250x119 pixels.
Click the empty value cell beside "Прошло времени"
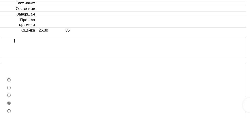(x=141, y=22)
